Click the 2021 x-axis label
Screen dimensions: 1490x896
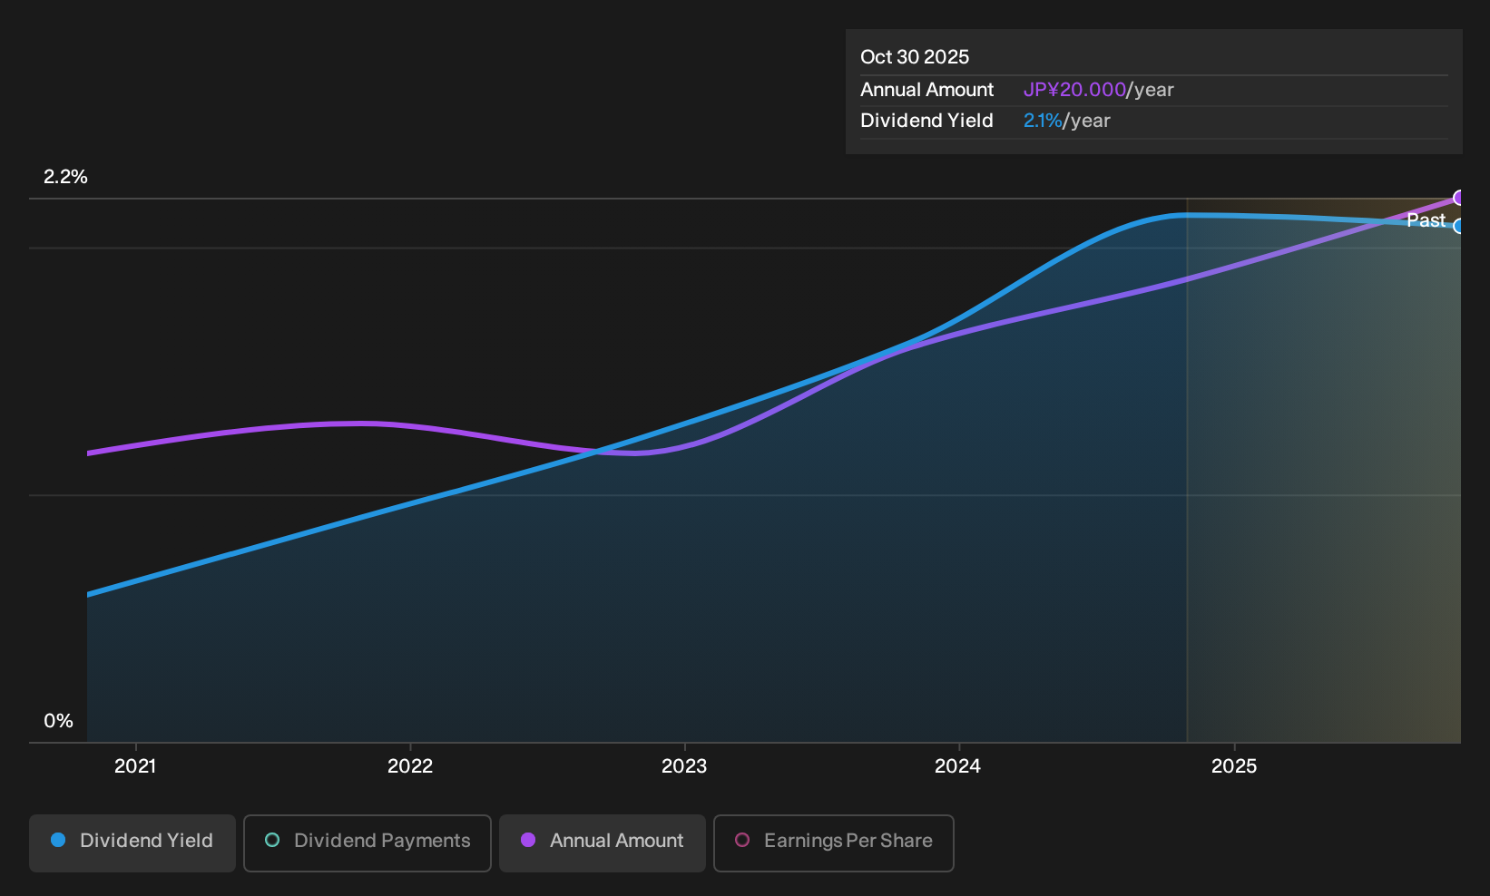point(135,766)
